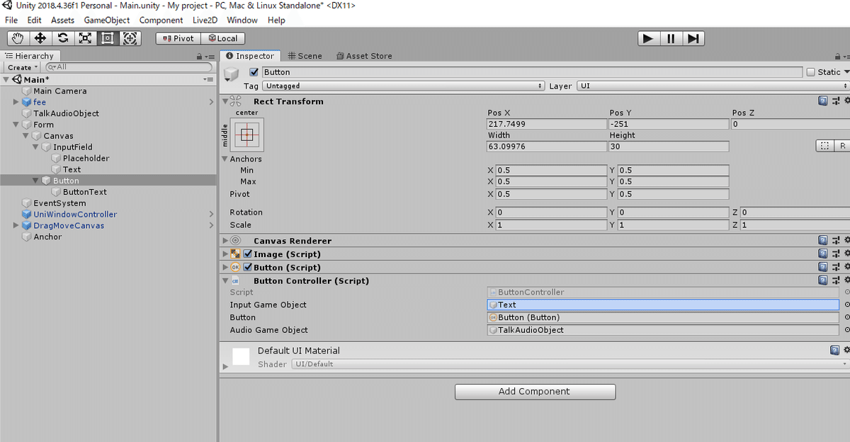
Task: Click the Add Component button
Action: click(x=535, y=391)
